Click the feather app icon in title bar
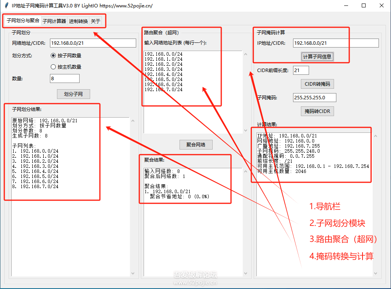Image resolution: width=391 pixels, height=289 pixels. 6,5
